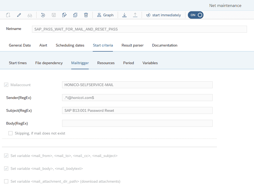254x188 pixels.
Task: Click the Net maintenance title text
Action: [x=225, y=6]
